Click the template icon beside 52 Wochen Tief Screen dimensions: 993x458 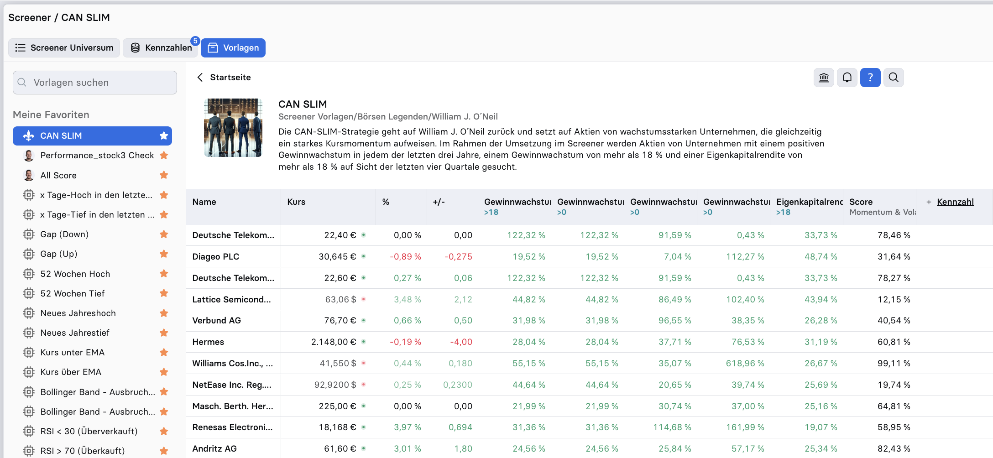[x=29, y=293]
